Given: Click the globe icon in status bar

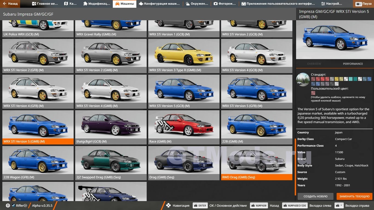Looking at the screenshot, I should click(8, 206).
